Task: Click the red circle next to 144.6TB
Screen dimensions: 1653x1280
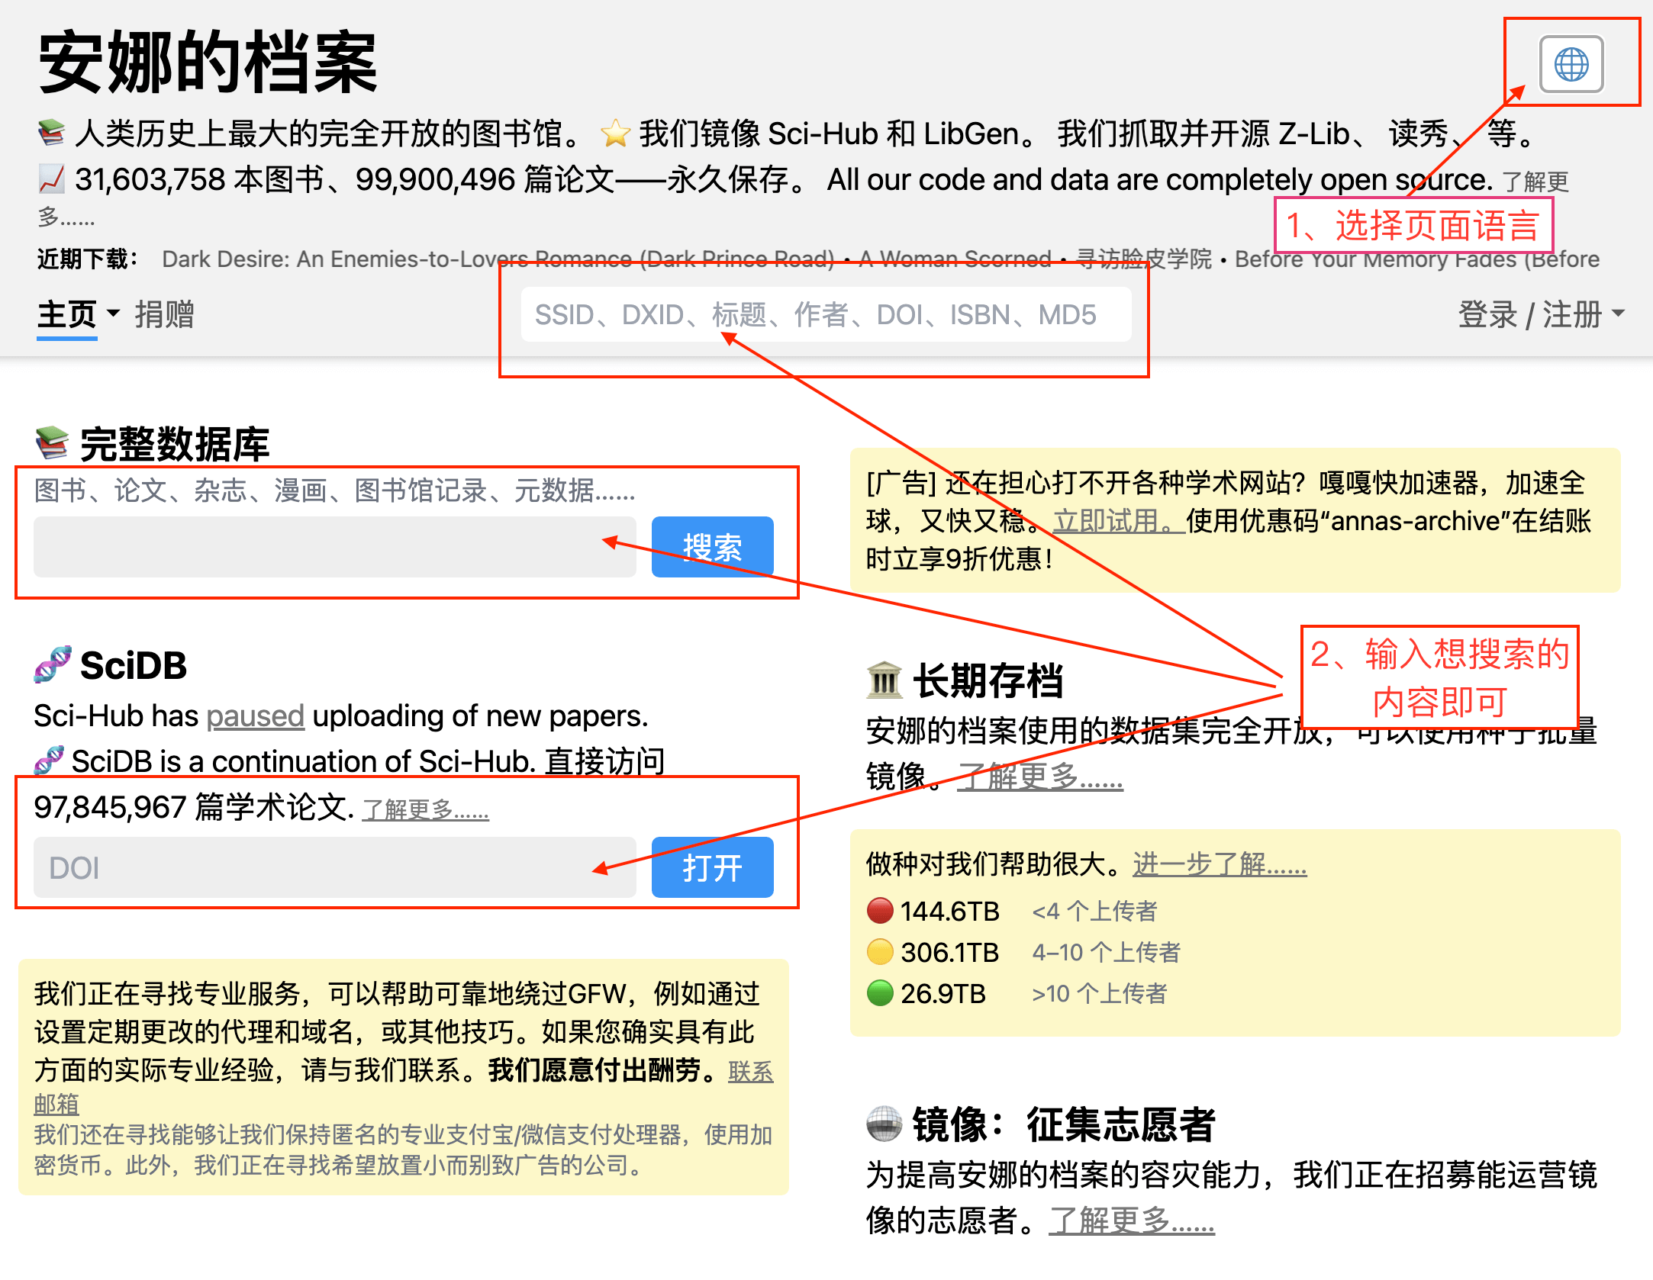Action: tap(880, 910)
